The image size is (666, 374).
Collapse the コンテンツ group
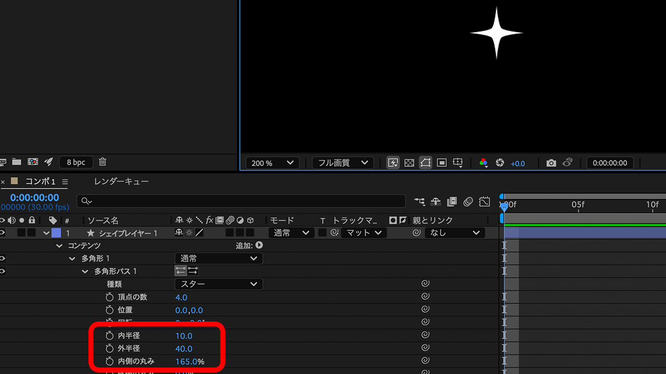coord(59,246)
